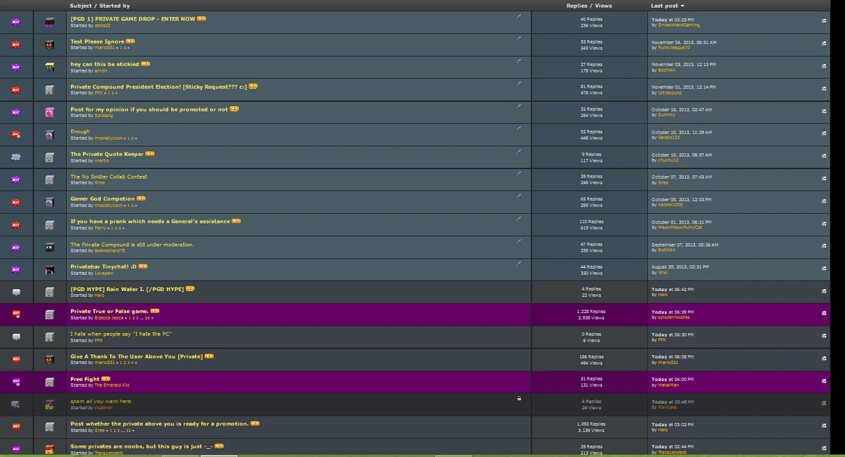This screenshot has height=457, width=845.
Task: Click go-to-last-post icon for Test Please Ignore
Action: point(824,44)
